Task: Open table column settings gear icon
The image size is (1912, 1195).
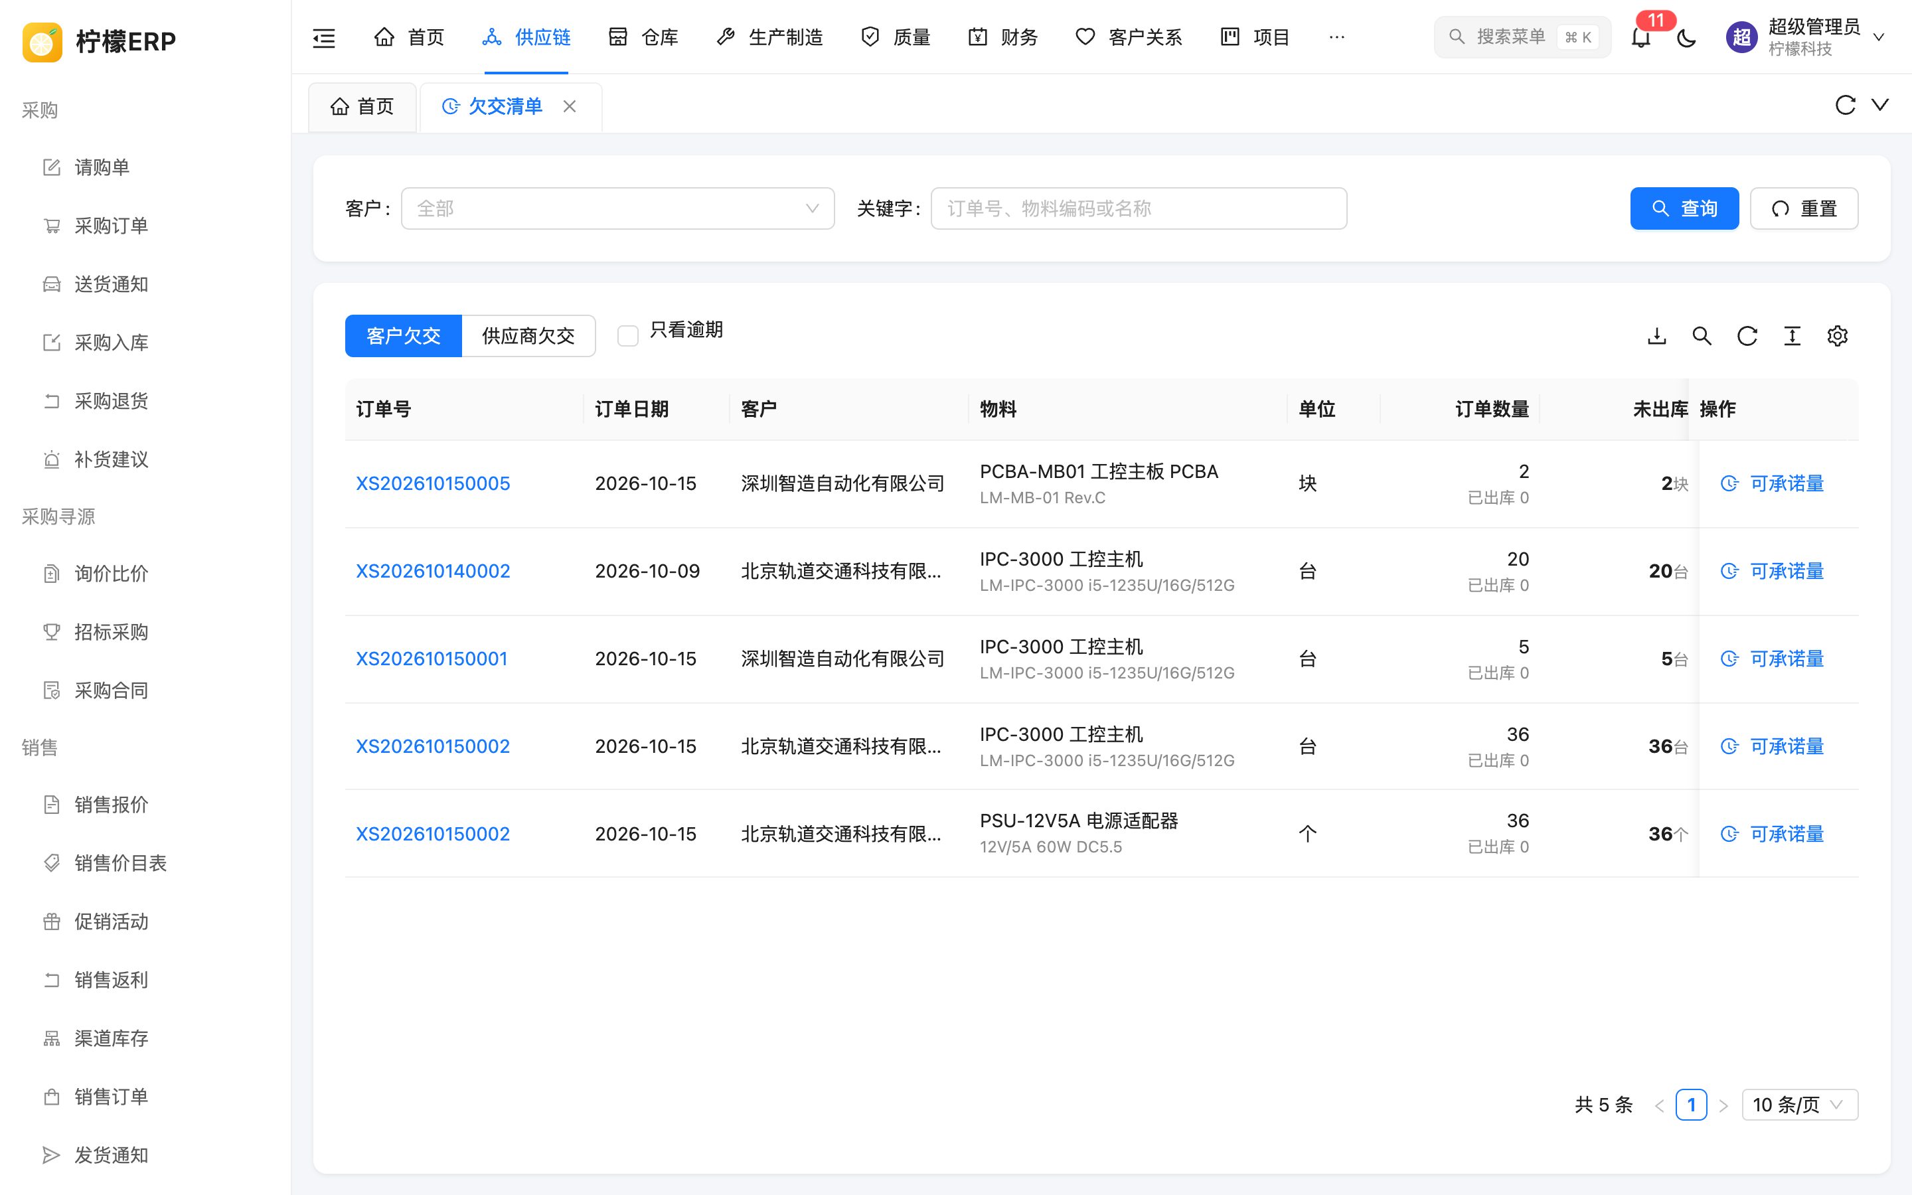Action: (x=1837, y=336)
